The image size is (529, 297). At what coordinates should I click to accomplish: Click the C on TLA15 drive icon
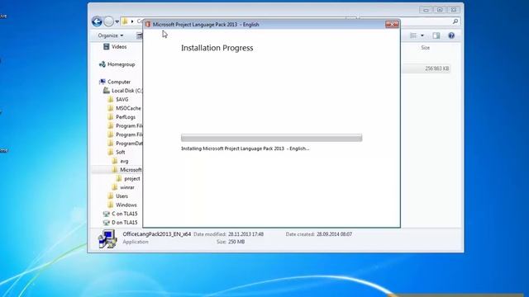(107, 214)
